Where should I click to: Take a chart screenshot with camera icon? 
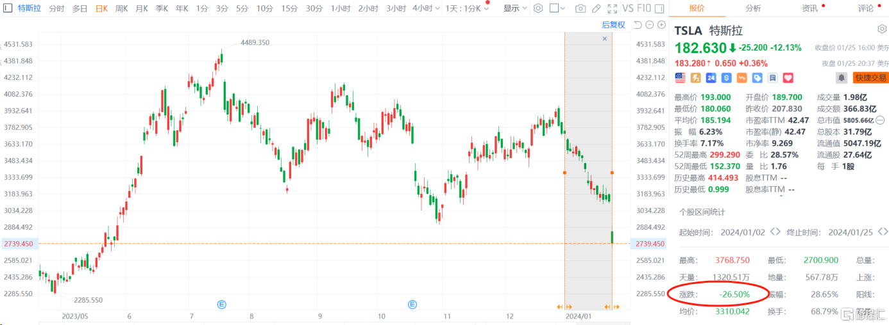click(580, 8)
